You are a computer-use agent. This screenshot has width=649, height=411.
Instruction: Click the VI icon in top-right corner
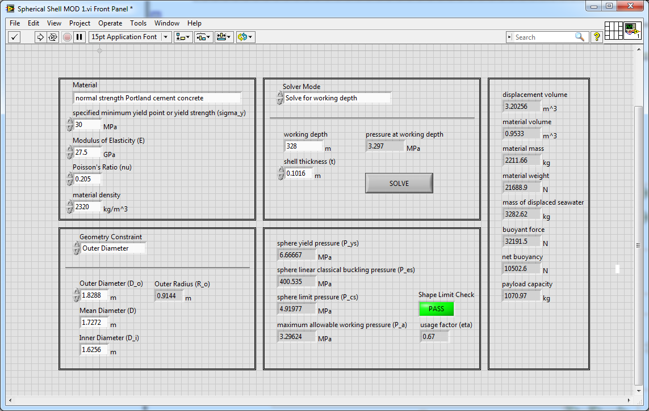pos(632,31)
